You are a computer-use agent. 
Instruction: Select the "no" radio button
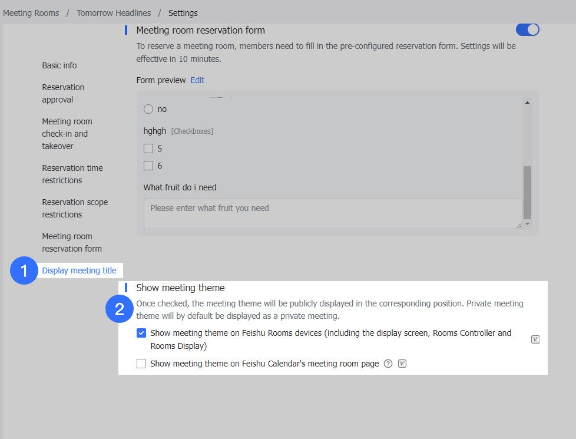(x=148, y=109)
